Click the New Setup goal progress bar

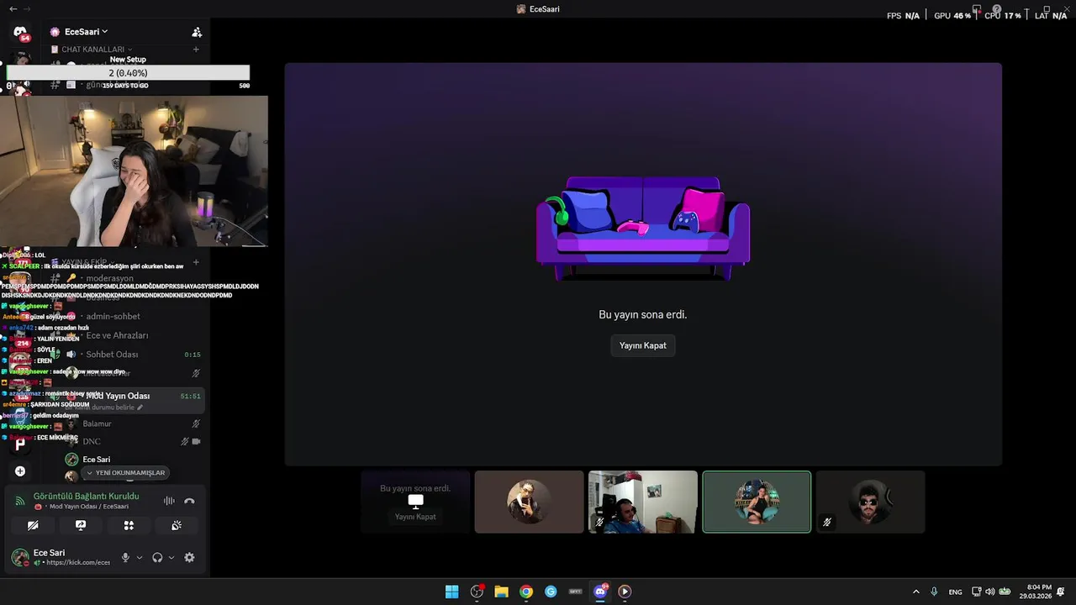tap(128, 73)
